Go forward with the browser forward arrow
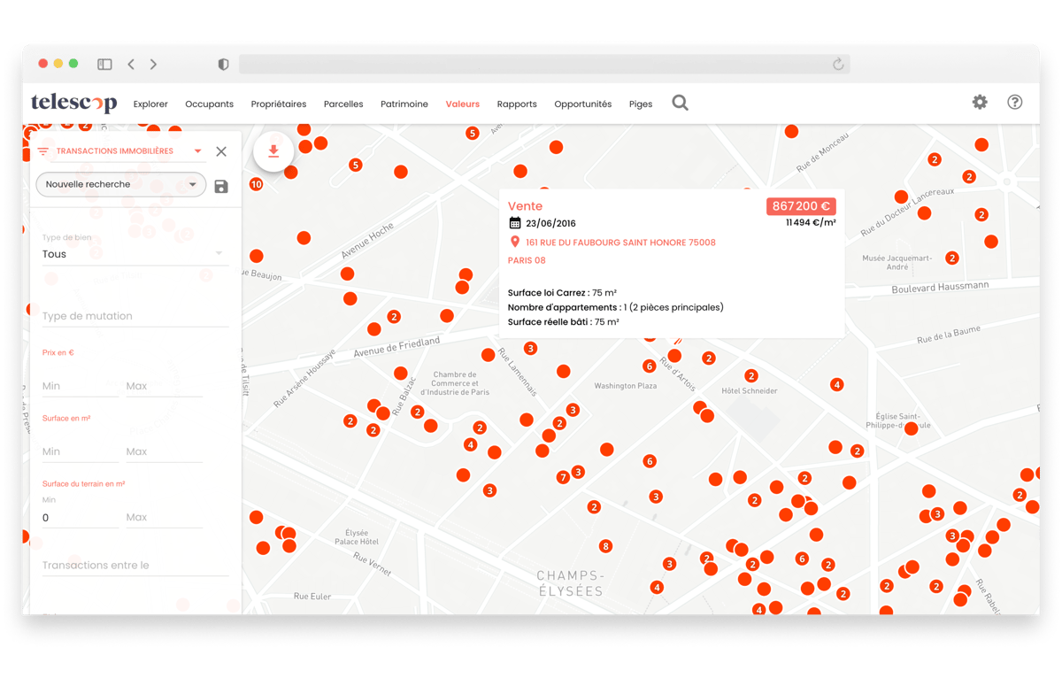The width and height of the screenshot is (1062, 686). [x=153, y=64]
